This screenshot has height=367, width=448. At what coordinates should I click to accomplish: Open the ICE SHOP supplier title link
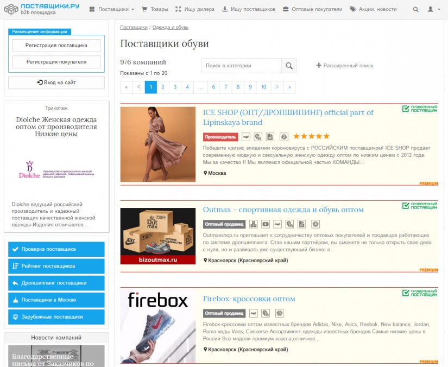coord(288,117)
